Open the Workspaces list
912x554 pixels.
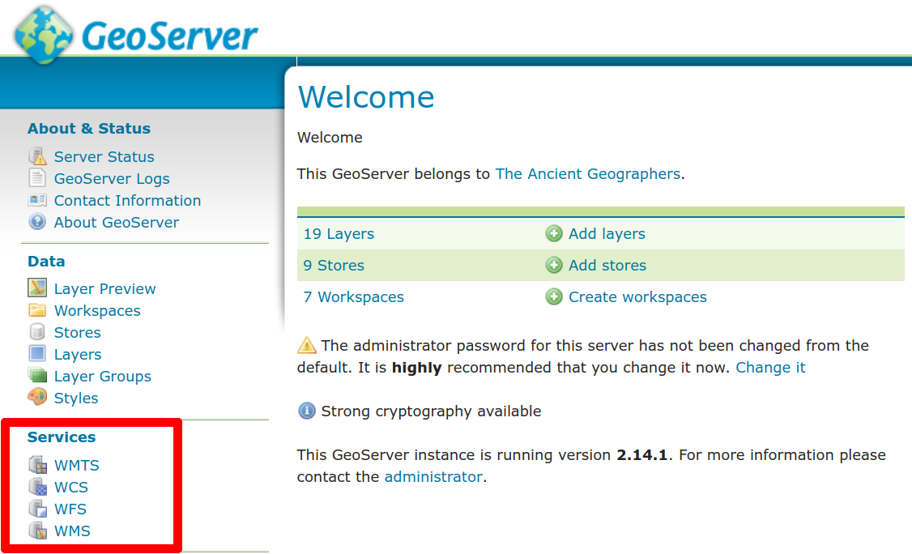[x=97, y=311]
